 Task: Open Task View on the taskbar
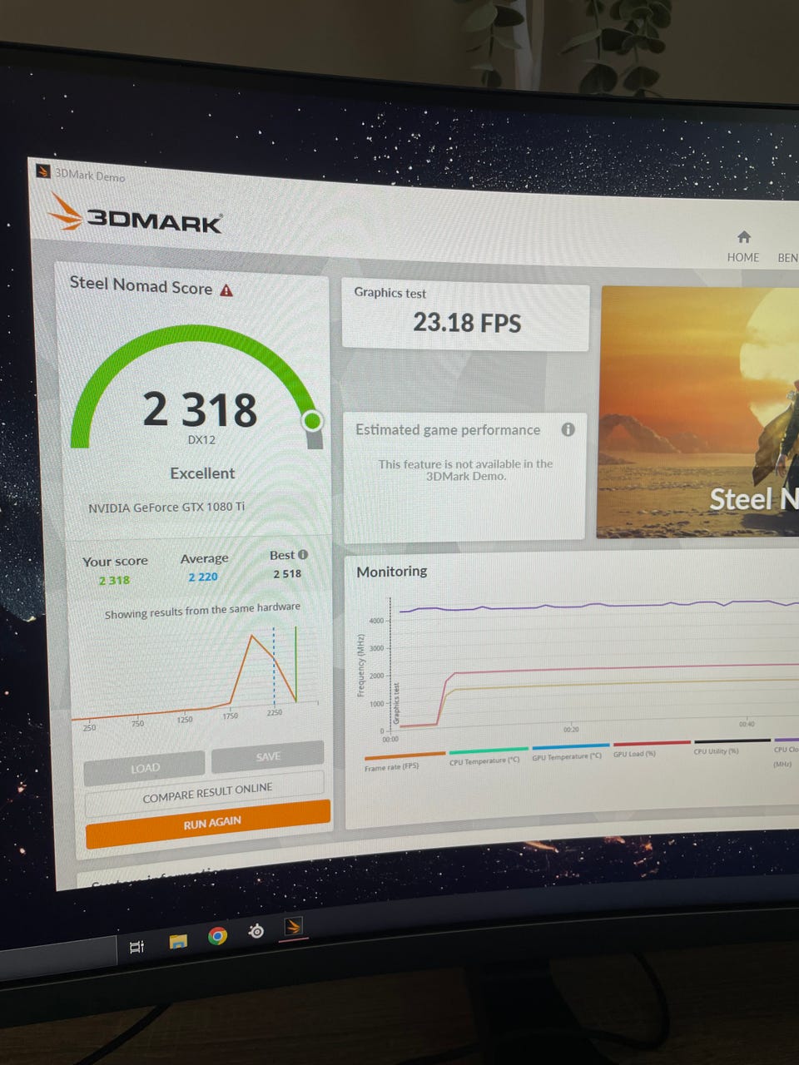[136, 947]
